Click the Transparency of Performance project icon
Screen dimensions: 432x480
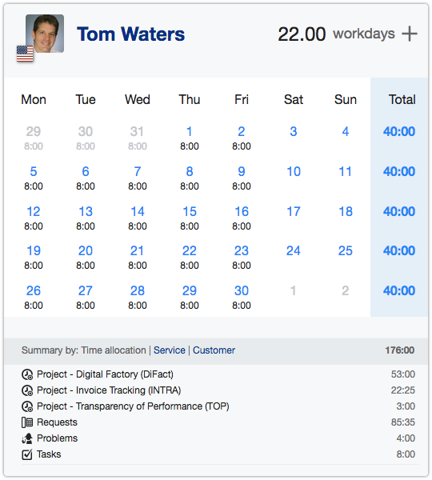tap(27, 406)
